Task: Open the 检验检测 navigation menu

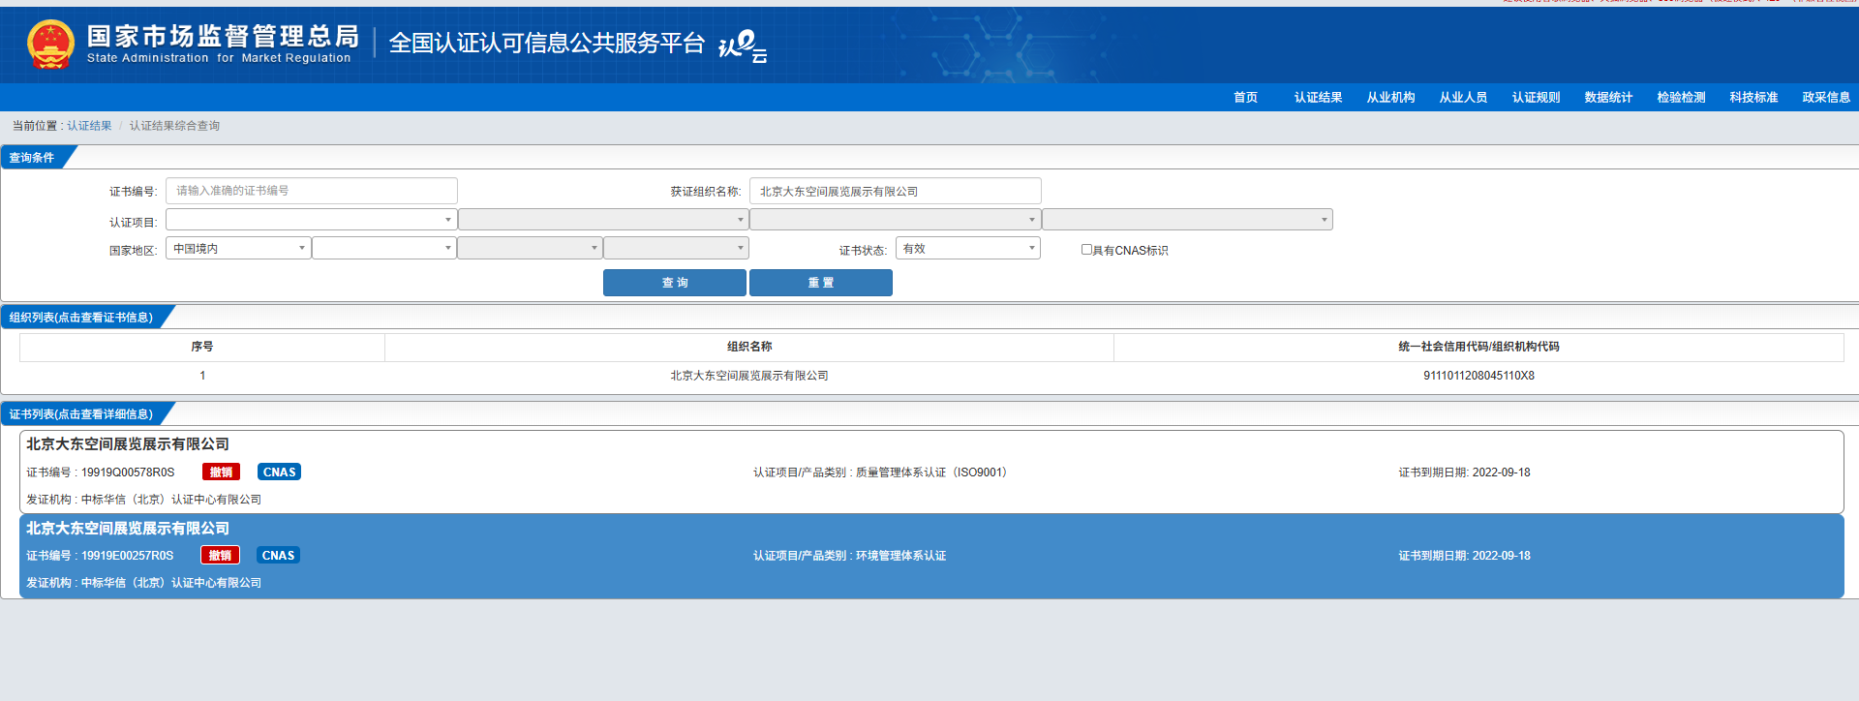Action: point(1681,97)
